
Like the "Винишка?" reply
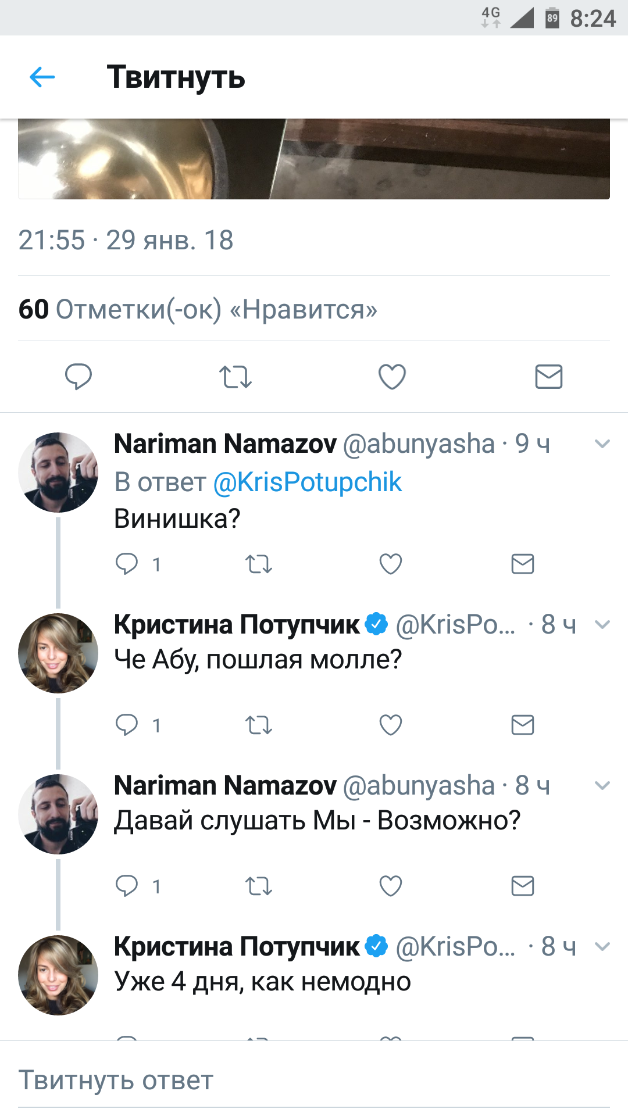(x=391, y=564)
